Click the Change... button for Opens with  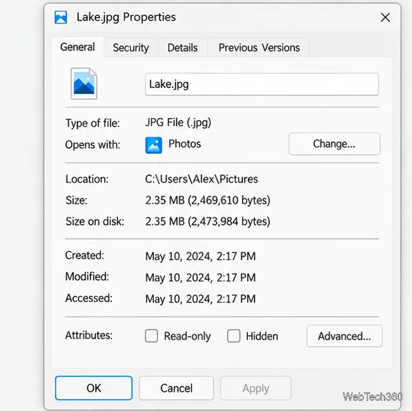pos(334,144)
